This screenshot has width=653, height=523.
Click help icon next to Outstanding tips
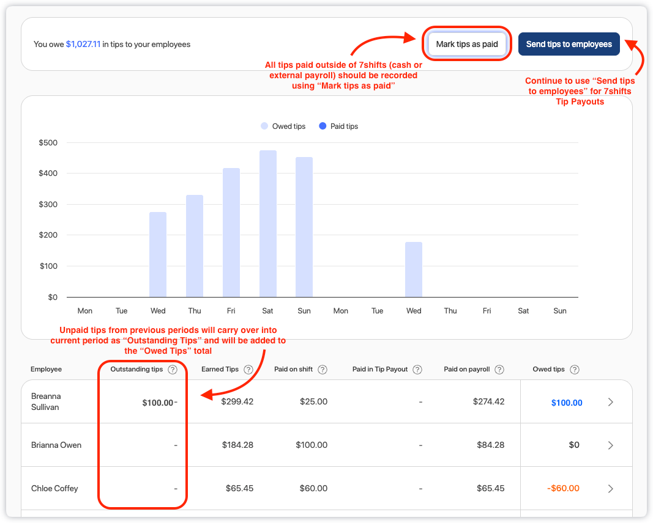(x=173, y=370)
